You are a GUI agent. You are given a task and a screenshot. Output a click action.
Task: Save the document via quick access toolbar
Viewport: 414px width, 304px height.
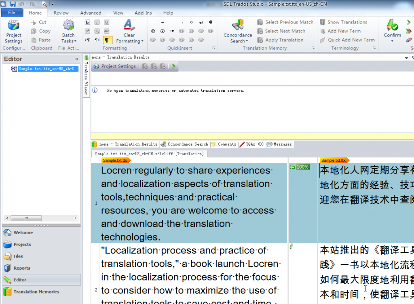13,4
